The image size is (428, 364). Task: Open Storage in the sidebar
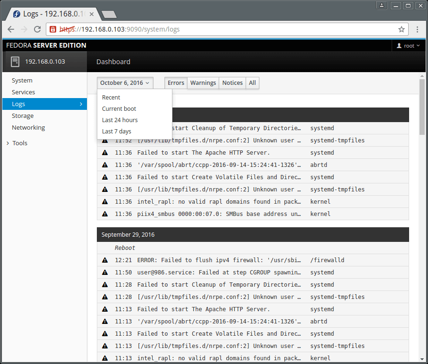(x=44, y=116)
